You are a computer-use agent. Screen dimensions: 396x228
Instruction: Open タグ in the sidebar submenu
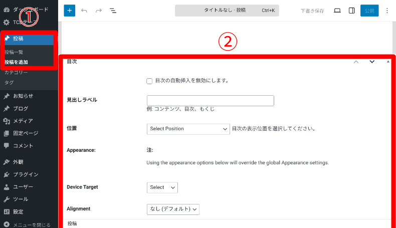point(9,83)
